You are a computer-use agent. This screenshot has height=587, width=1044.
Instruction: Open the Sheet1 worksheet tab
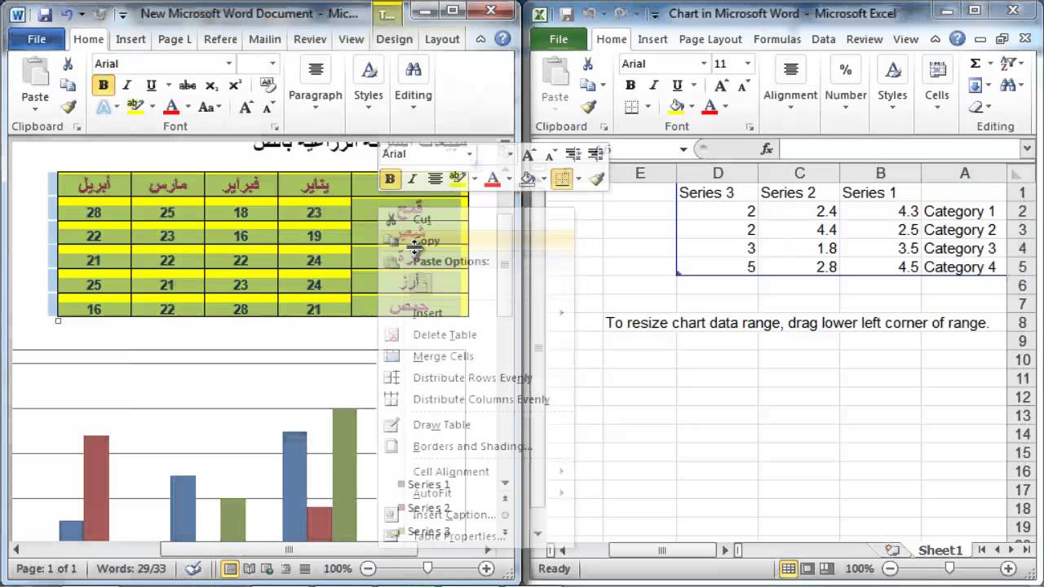[x=940, y=550]
